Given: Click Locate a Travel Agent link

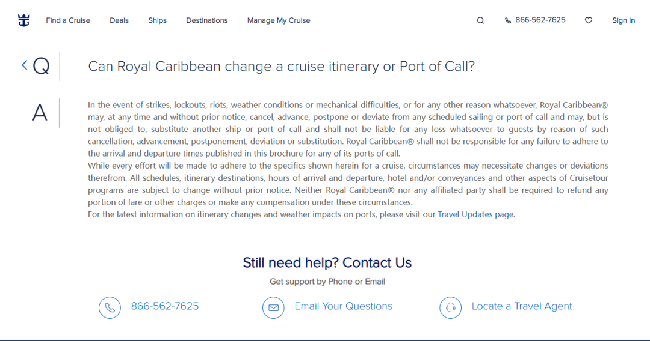Looking at the screenshot, I should pyautogui.click(x=522, y=306).
